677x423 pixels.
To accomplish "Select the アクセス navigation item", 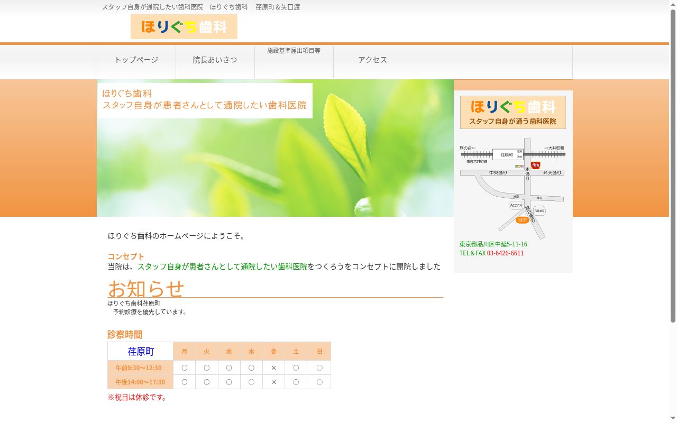I will pos(373,60).
